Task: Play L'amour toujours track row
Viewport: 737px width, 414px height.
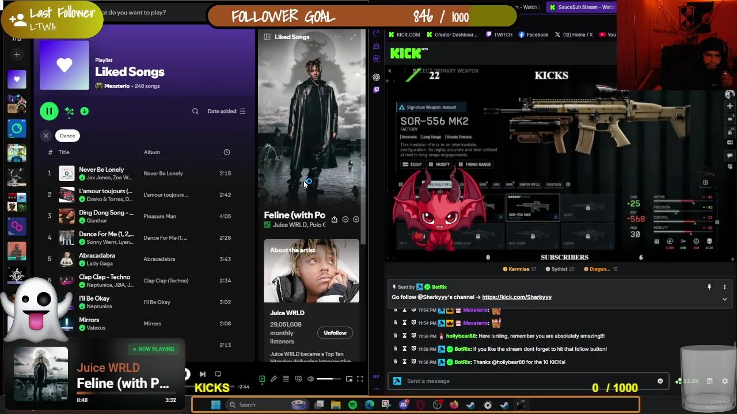Action: tap(144, 194)
